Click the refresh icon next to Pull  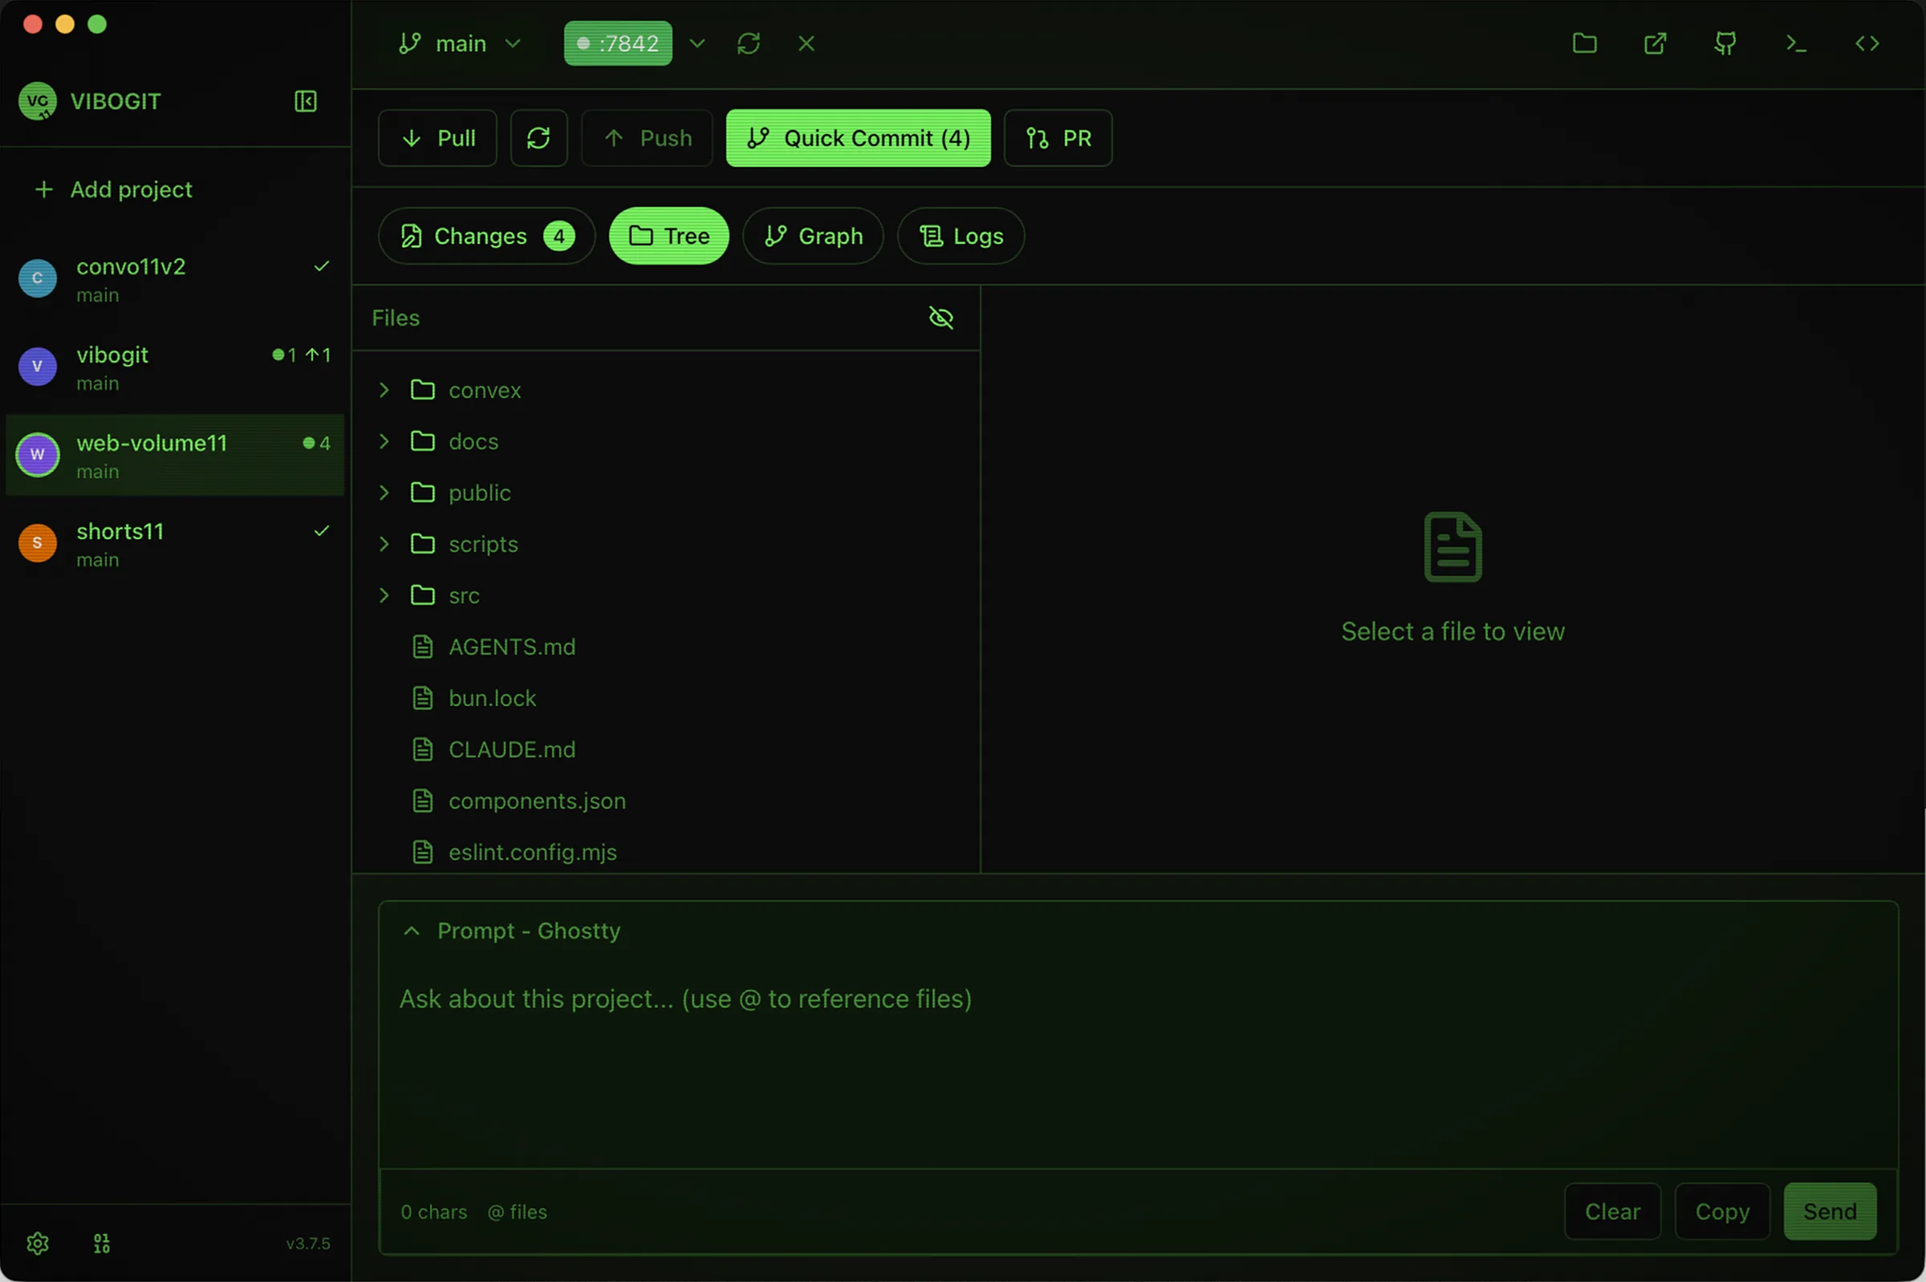pyautogui.click(x=538, y=138)
